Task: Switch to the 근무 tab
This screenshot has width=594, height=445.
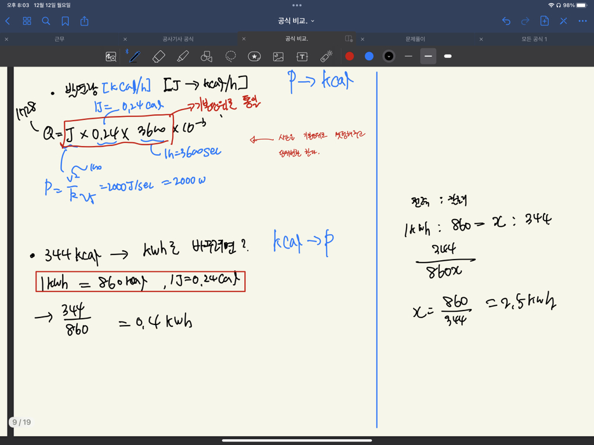Action: pyautogui.click(x=60, y=39)
